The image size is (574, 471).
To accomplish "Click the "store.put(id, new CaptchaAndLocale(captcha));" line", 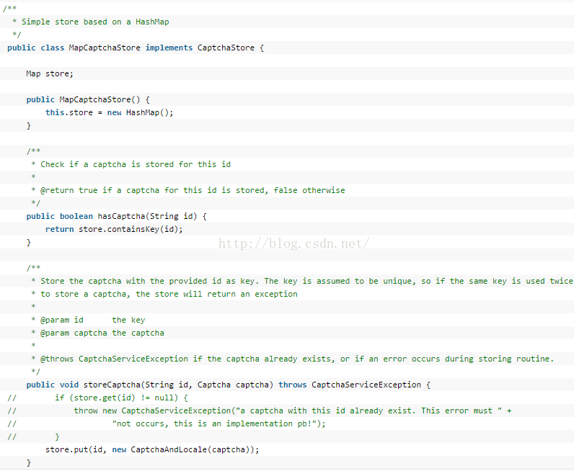I will point(152,450).
